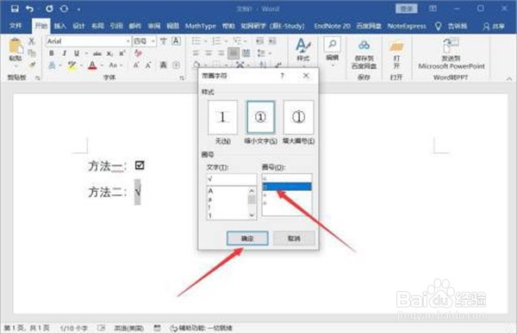Image resolution: width=517 pixels, height=334 pixels.
Task: Insert a numbered list
Action: coord(216,41)
